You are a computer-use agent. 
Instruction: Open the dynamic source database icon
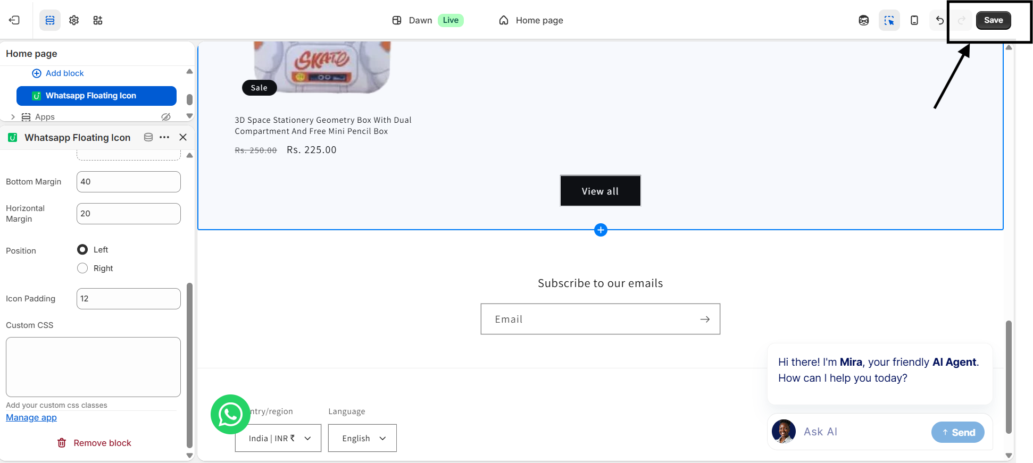pos(148,137)
